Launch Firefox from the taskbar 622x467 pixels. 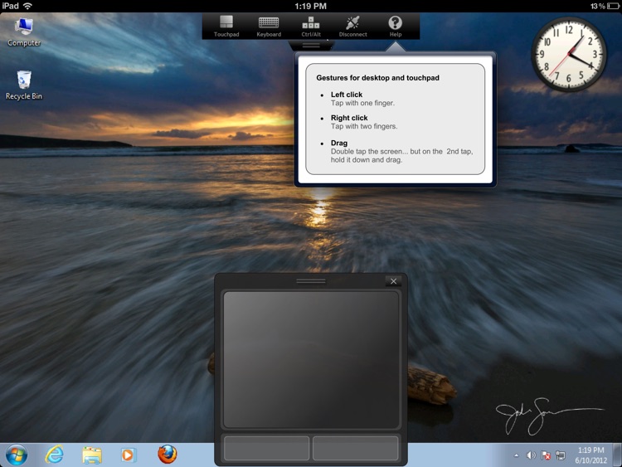coord(168,455)
